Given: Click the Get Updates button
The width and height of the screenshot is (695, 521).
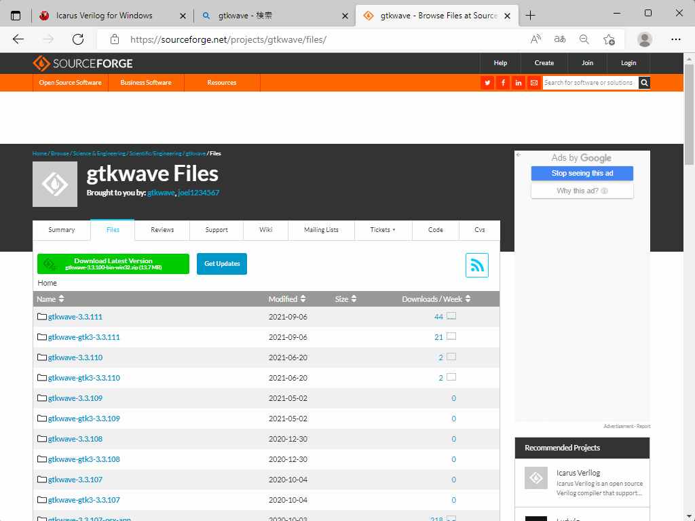Looking at the screenshot, I should [x=222, y=264].
